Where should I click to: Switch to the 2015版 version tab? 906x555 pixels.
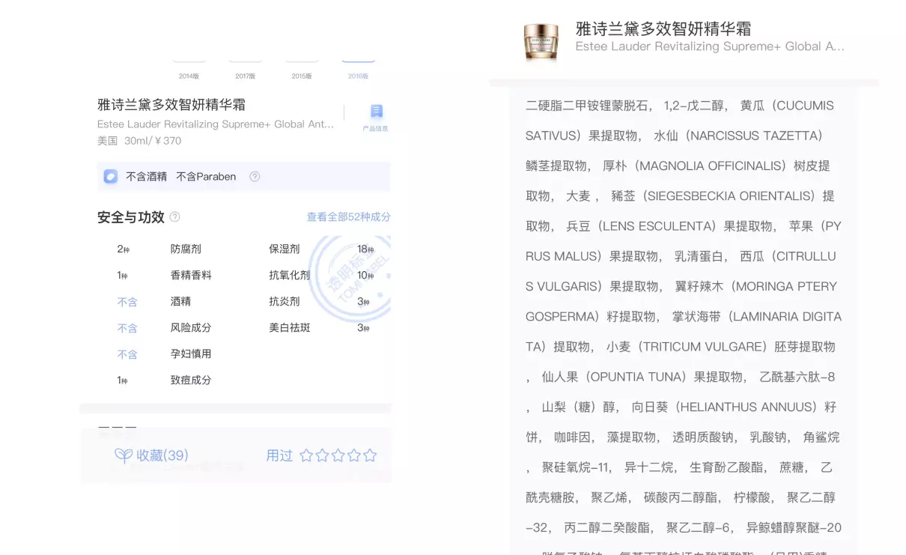point(302,76)
